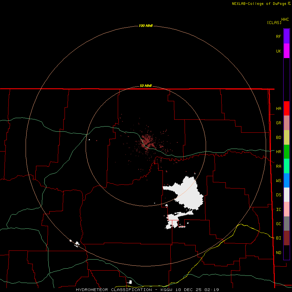Click the WS legend label

point(278,180)
